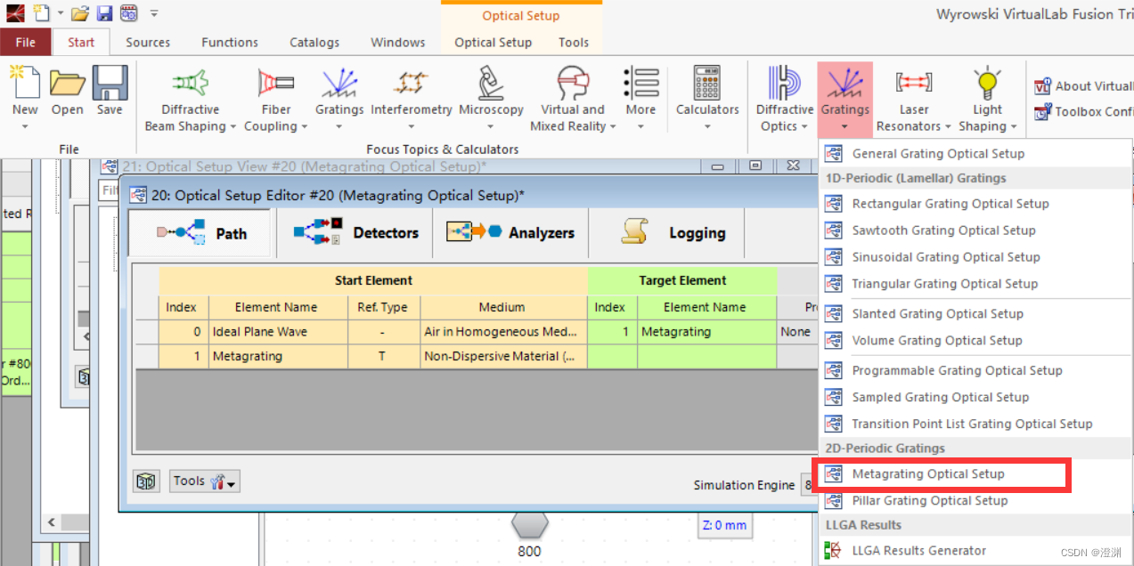The image size is (1134, 566).
Task: Select the Laser Resonators tool
Action: pyautogui.click(x=913, y=98)
